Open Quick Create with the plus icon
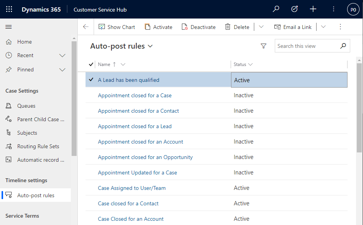Viewport: 363px width, 225px height. (313, 8)
